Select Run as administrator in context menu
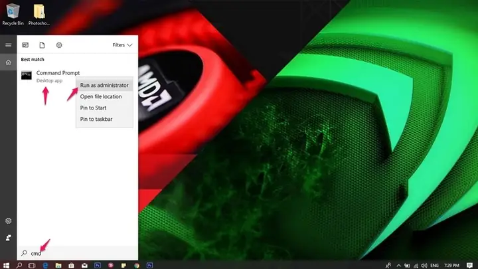478x269 pixels. [x=104, y=86]
